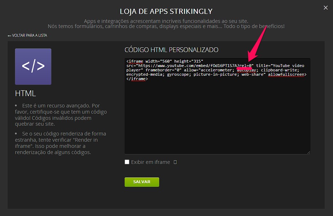The height and width of the screenshot is (216, 333).
Task: Close the Strikingly app store dialog
Action: (x=326, y=8)
